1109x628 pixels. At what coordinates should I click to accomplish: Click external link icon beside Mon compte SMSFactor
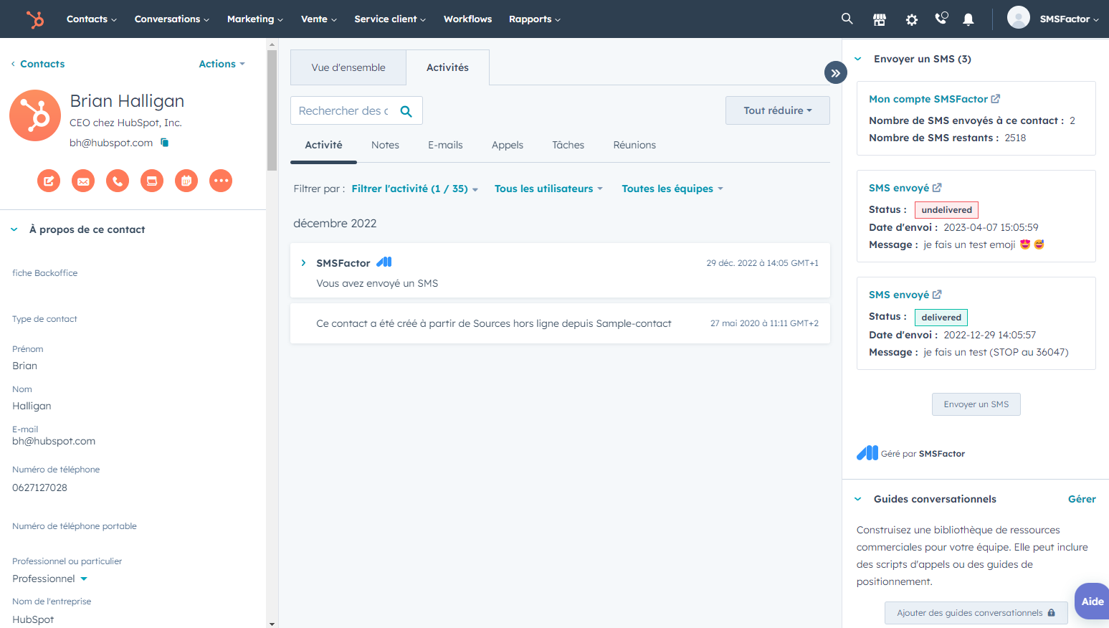tap(996, 99)
